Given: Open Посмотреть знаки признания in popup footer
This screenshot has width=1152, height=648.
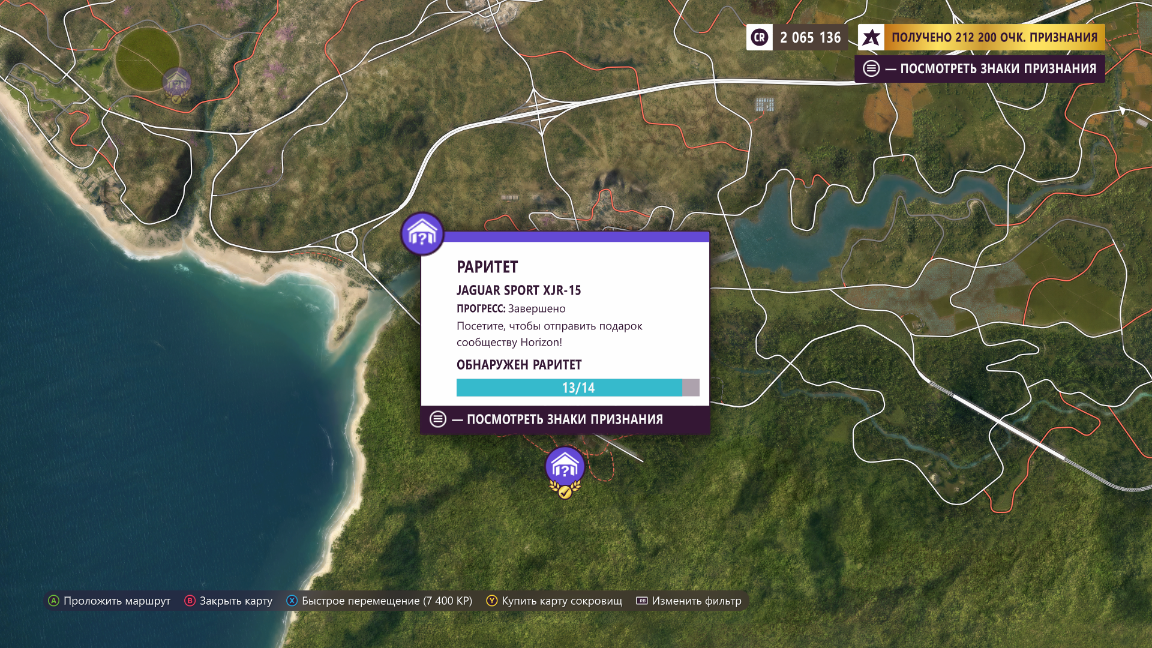Looking at the screenshot, I should (x=565, y=419).
